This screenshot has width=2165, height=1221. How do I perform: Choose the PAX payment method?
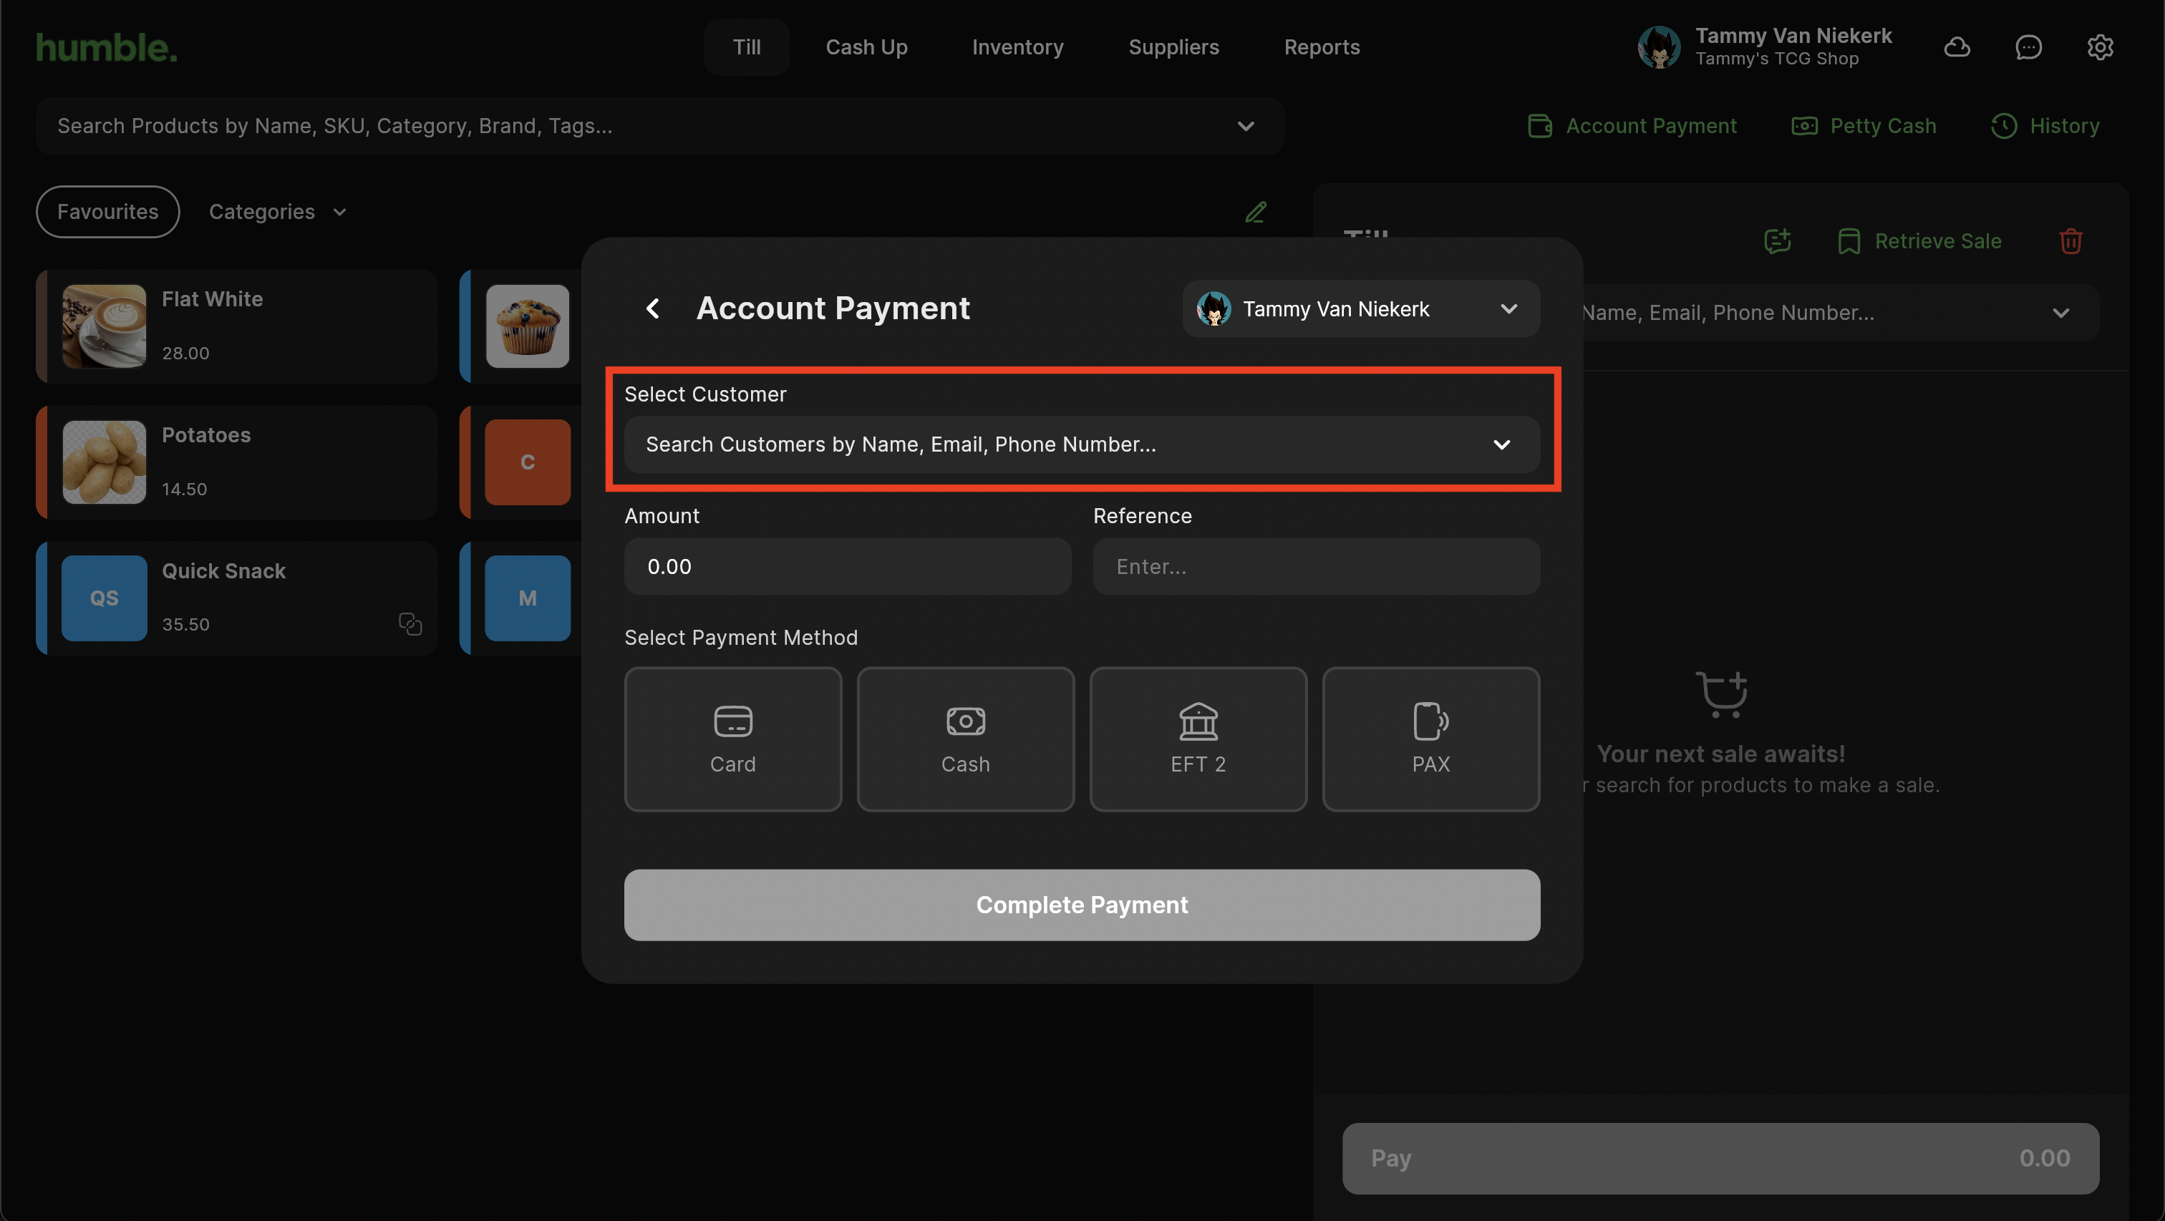1430,739
